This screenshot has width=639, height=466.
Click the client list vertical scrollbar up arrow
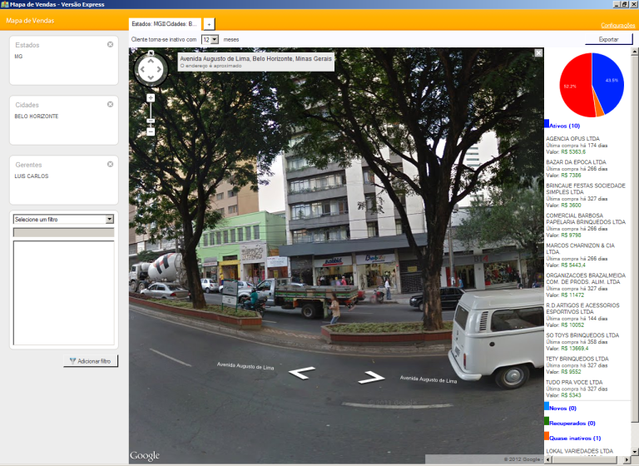635,52
